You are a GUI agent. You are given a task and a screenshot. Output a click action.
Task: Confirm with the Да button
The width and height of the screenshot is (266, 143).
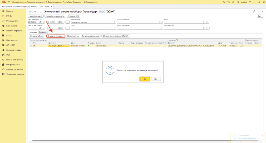(x=145, y=79)
